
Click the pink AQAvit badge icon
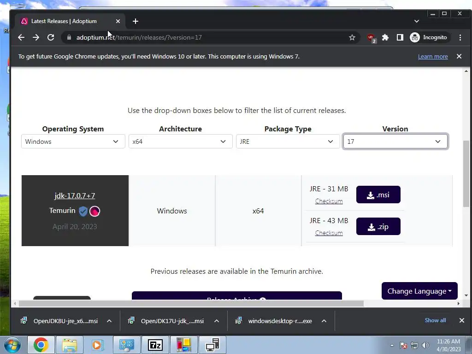tap(94, 211)
